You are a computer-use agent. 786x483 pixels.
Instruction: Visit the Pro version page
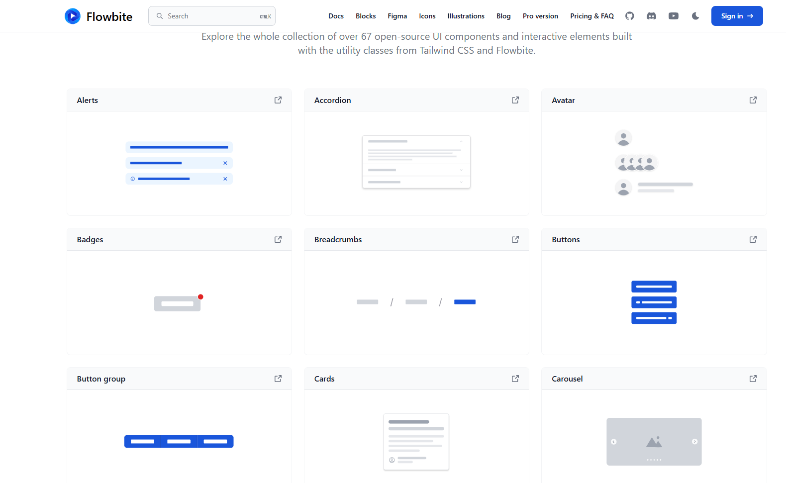[540, 16]
